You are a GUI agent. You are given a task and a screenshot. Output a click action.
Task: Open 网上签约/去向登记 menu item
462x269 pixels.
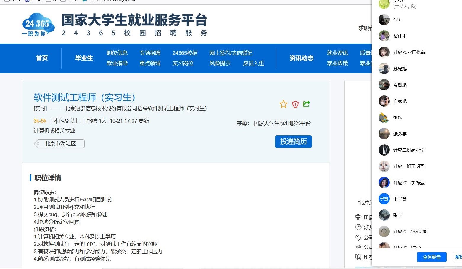tap(231, 53)
